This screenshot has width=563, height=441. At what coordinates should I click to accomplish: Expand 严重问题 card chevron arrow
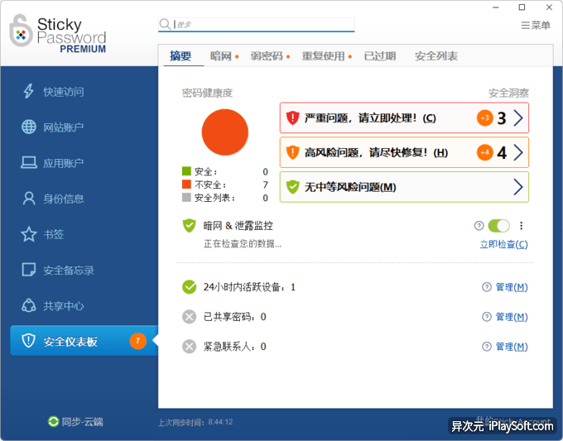tap(518, 117)
